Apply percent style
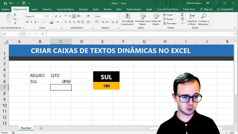The height and width of the screenshot is (134, 238). point(103,22)
